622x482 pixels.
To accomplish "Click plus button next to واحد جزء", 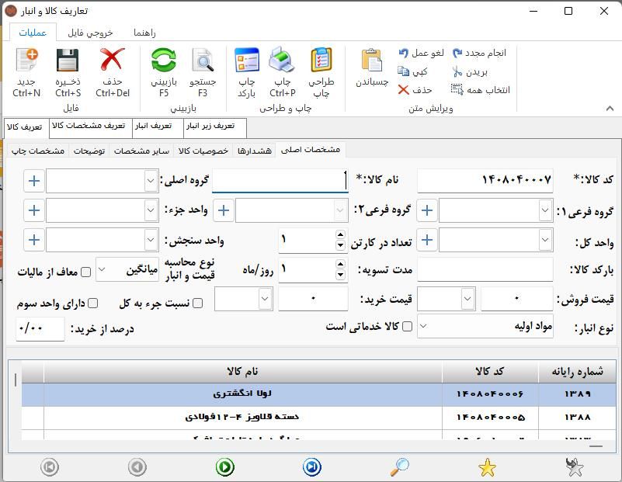I will (x=34, y=210).
